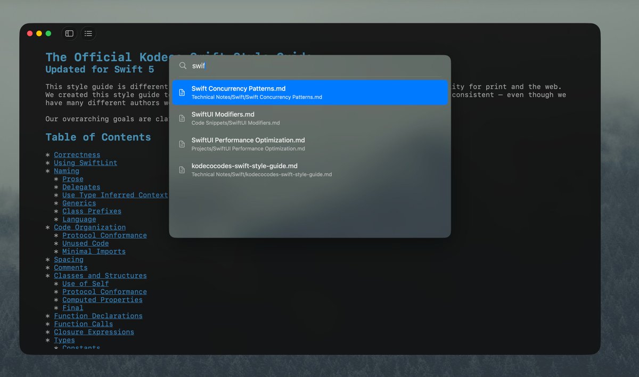This screenshot has height=377, width=639.
Task: Open the Unused Code link
Action: (85, 243)
